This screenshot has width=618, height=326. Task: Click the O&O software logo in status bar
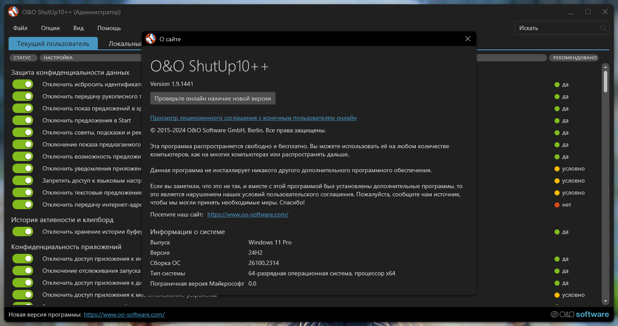pyautogui.click(x=580, y=314)
